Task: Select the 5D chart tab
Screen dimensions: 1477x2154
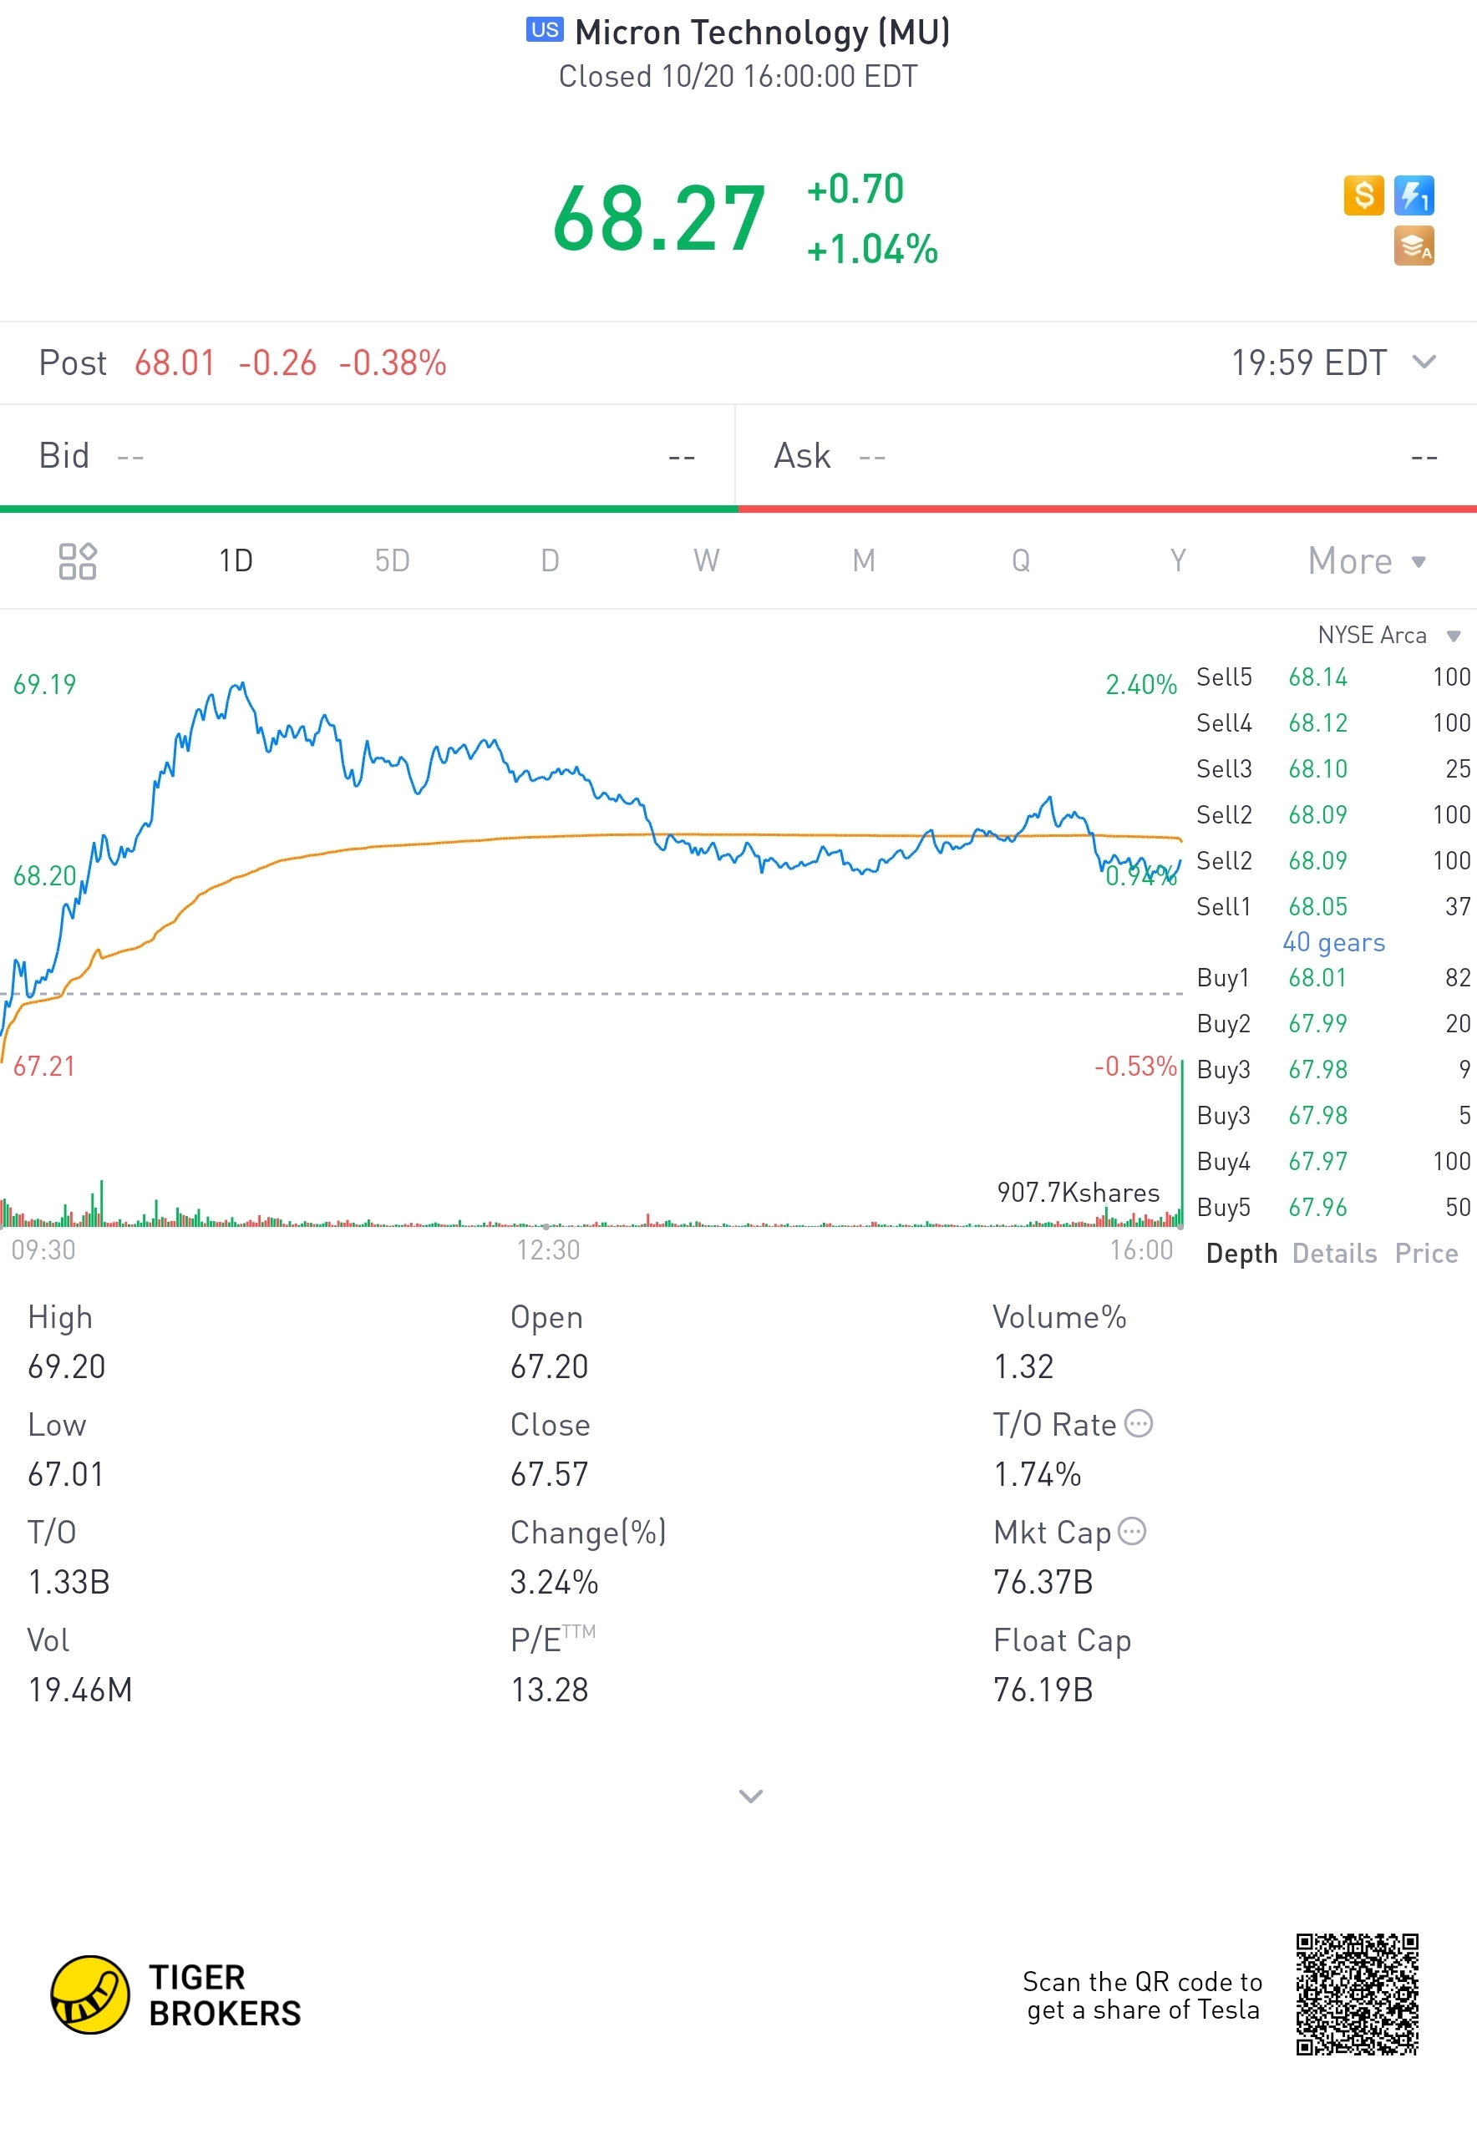Action: pos(392,560)
